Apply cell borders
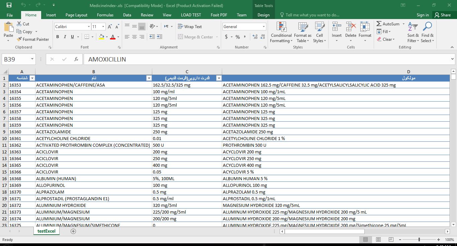457x246 pixels. pyautogui.click(x=87, y=37)
